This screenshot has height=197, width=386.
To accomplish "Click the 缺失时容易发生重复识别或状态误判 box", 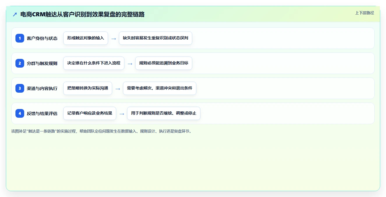I will coord(156,38).
